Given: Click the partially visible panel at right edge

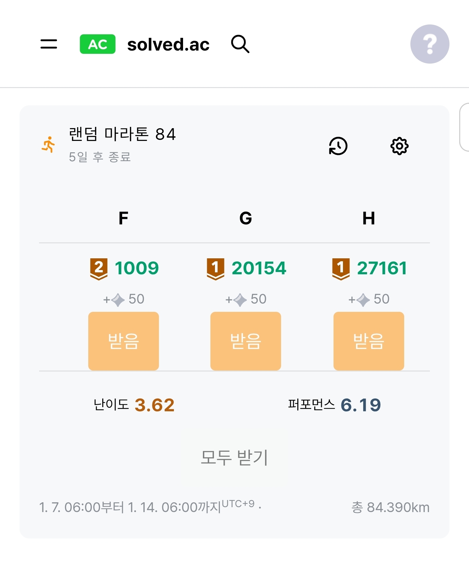Looking at the screenshot, I should coord(464,127).
